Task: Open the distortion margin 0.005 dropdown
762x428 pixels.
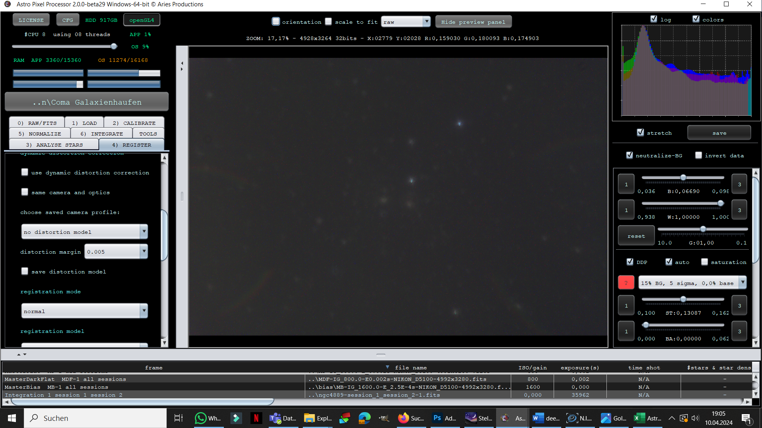Action: (116, 252)
